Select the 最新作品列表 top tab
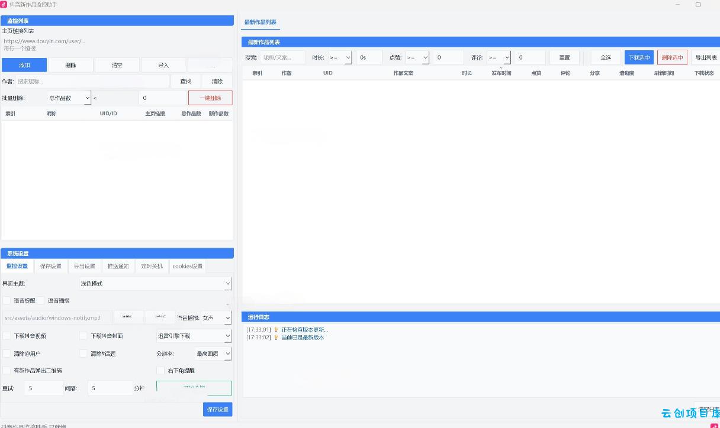This screenshot has height=428, width=720. tap(261, 22)
